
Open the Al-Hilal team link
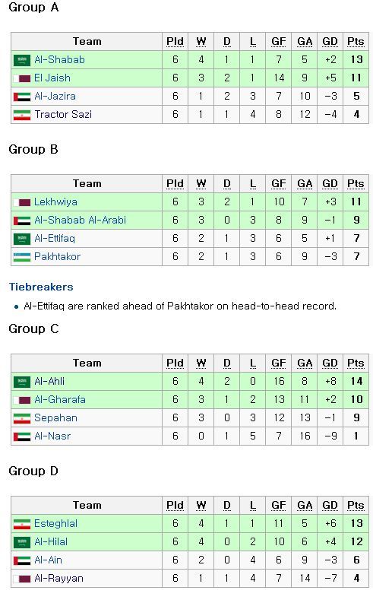pos(51,542)
